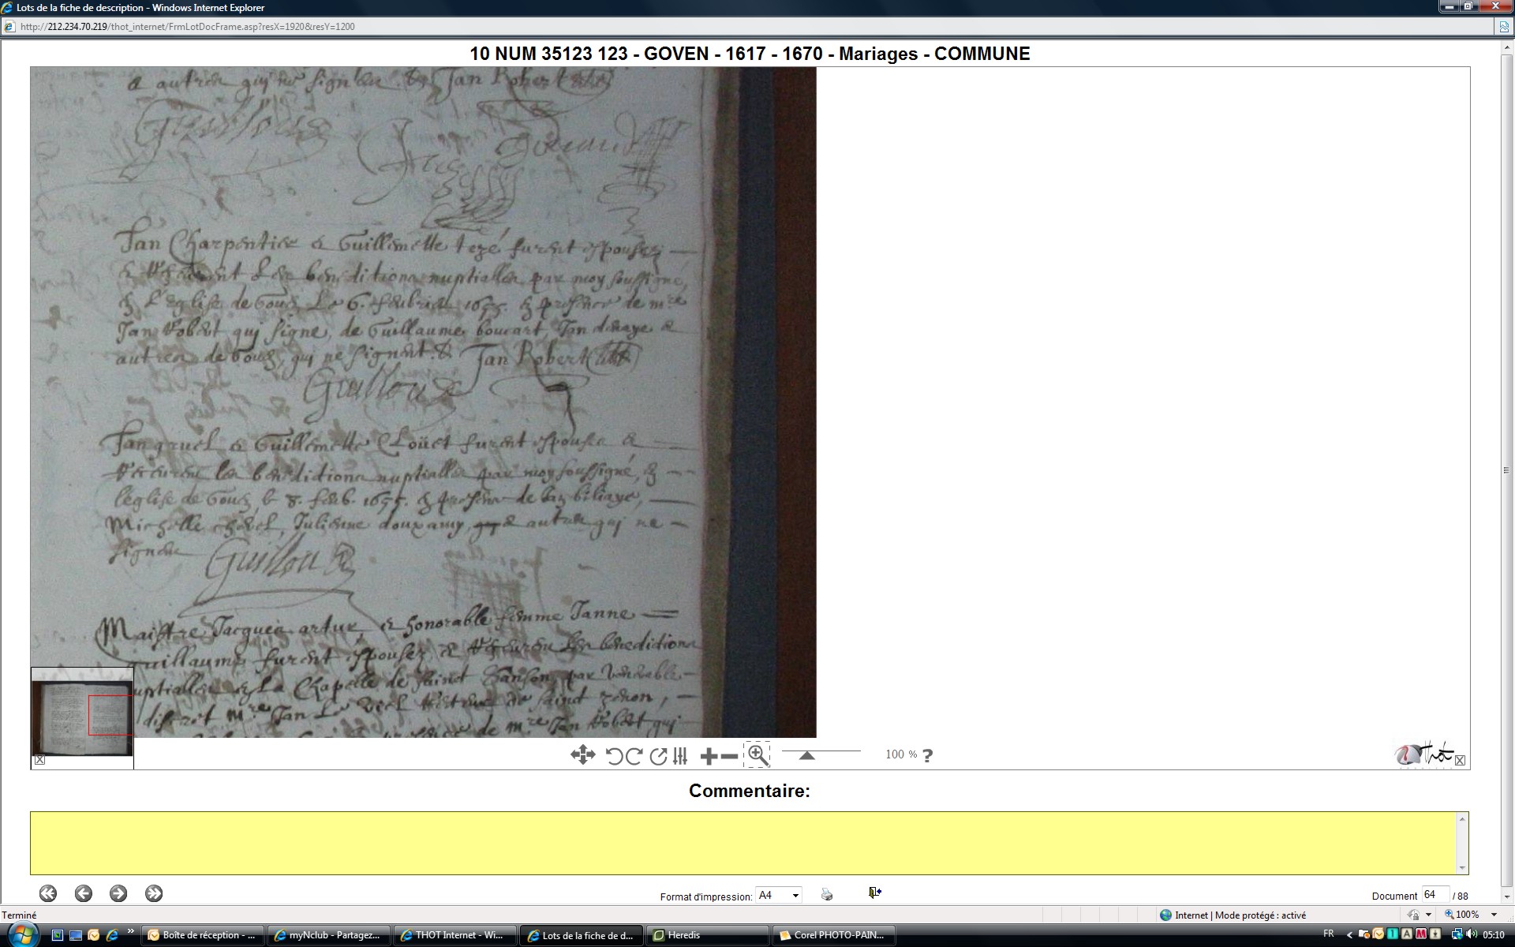Advance to the next document
Viewport: 1515px width, 947px height.
[118, 893]
